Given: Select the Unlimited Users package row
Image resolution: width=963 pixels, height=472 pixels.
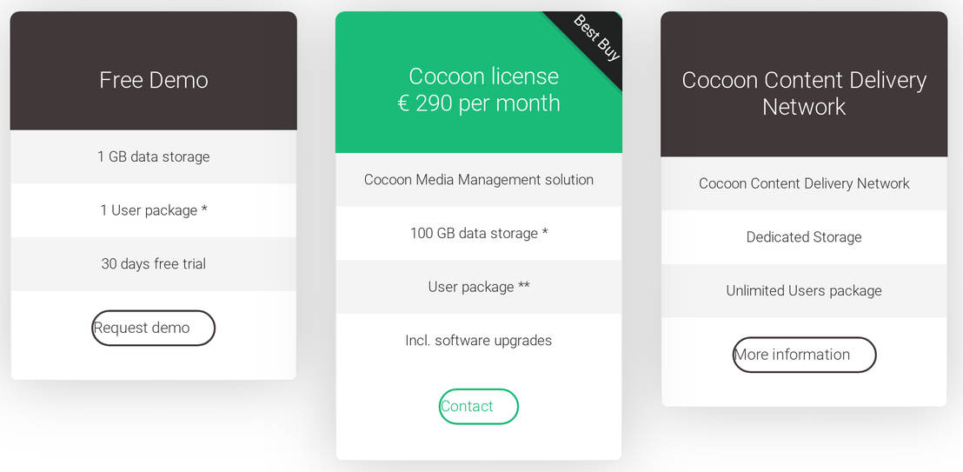Looking at the screenshot, I should tap(804, 291).
